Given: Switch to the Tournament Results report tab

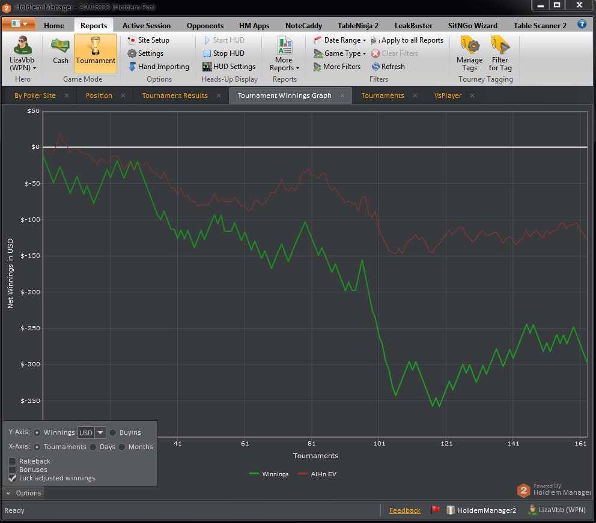Looking at the screenshot, I should point(175,95).
